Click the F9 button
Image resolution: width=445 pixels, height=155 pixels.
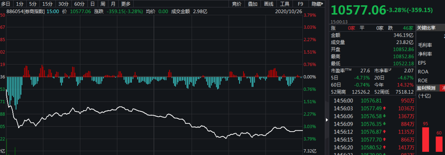[300, 4]
